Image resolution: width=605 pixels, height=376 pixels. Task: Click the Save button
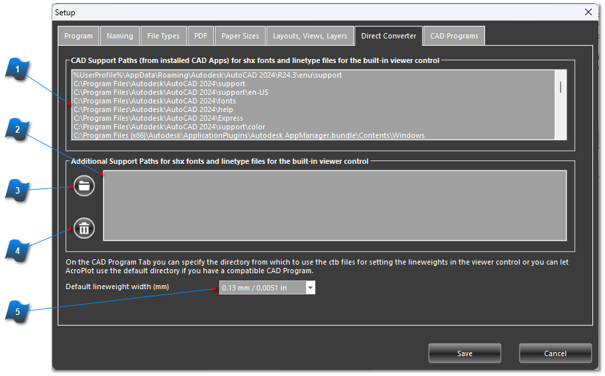465,353
